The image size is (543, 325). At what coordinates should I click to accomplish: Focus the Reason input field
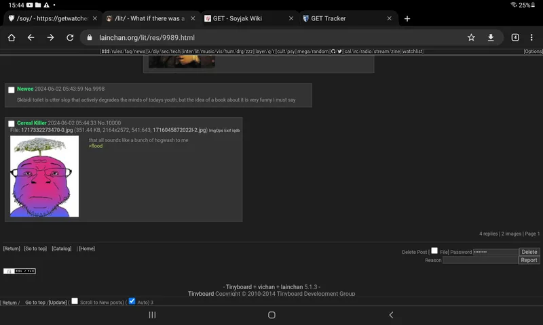480,260
